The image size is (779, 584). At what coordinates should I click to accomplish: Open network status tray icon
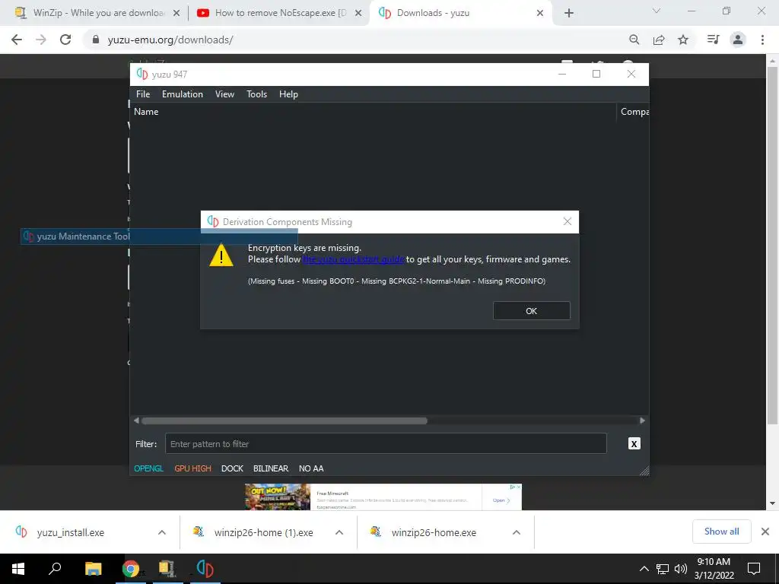(x=663, y=569)
